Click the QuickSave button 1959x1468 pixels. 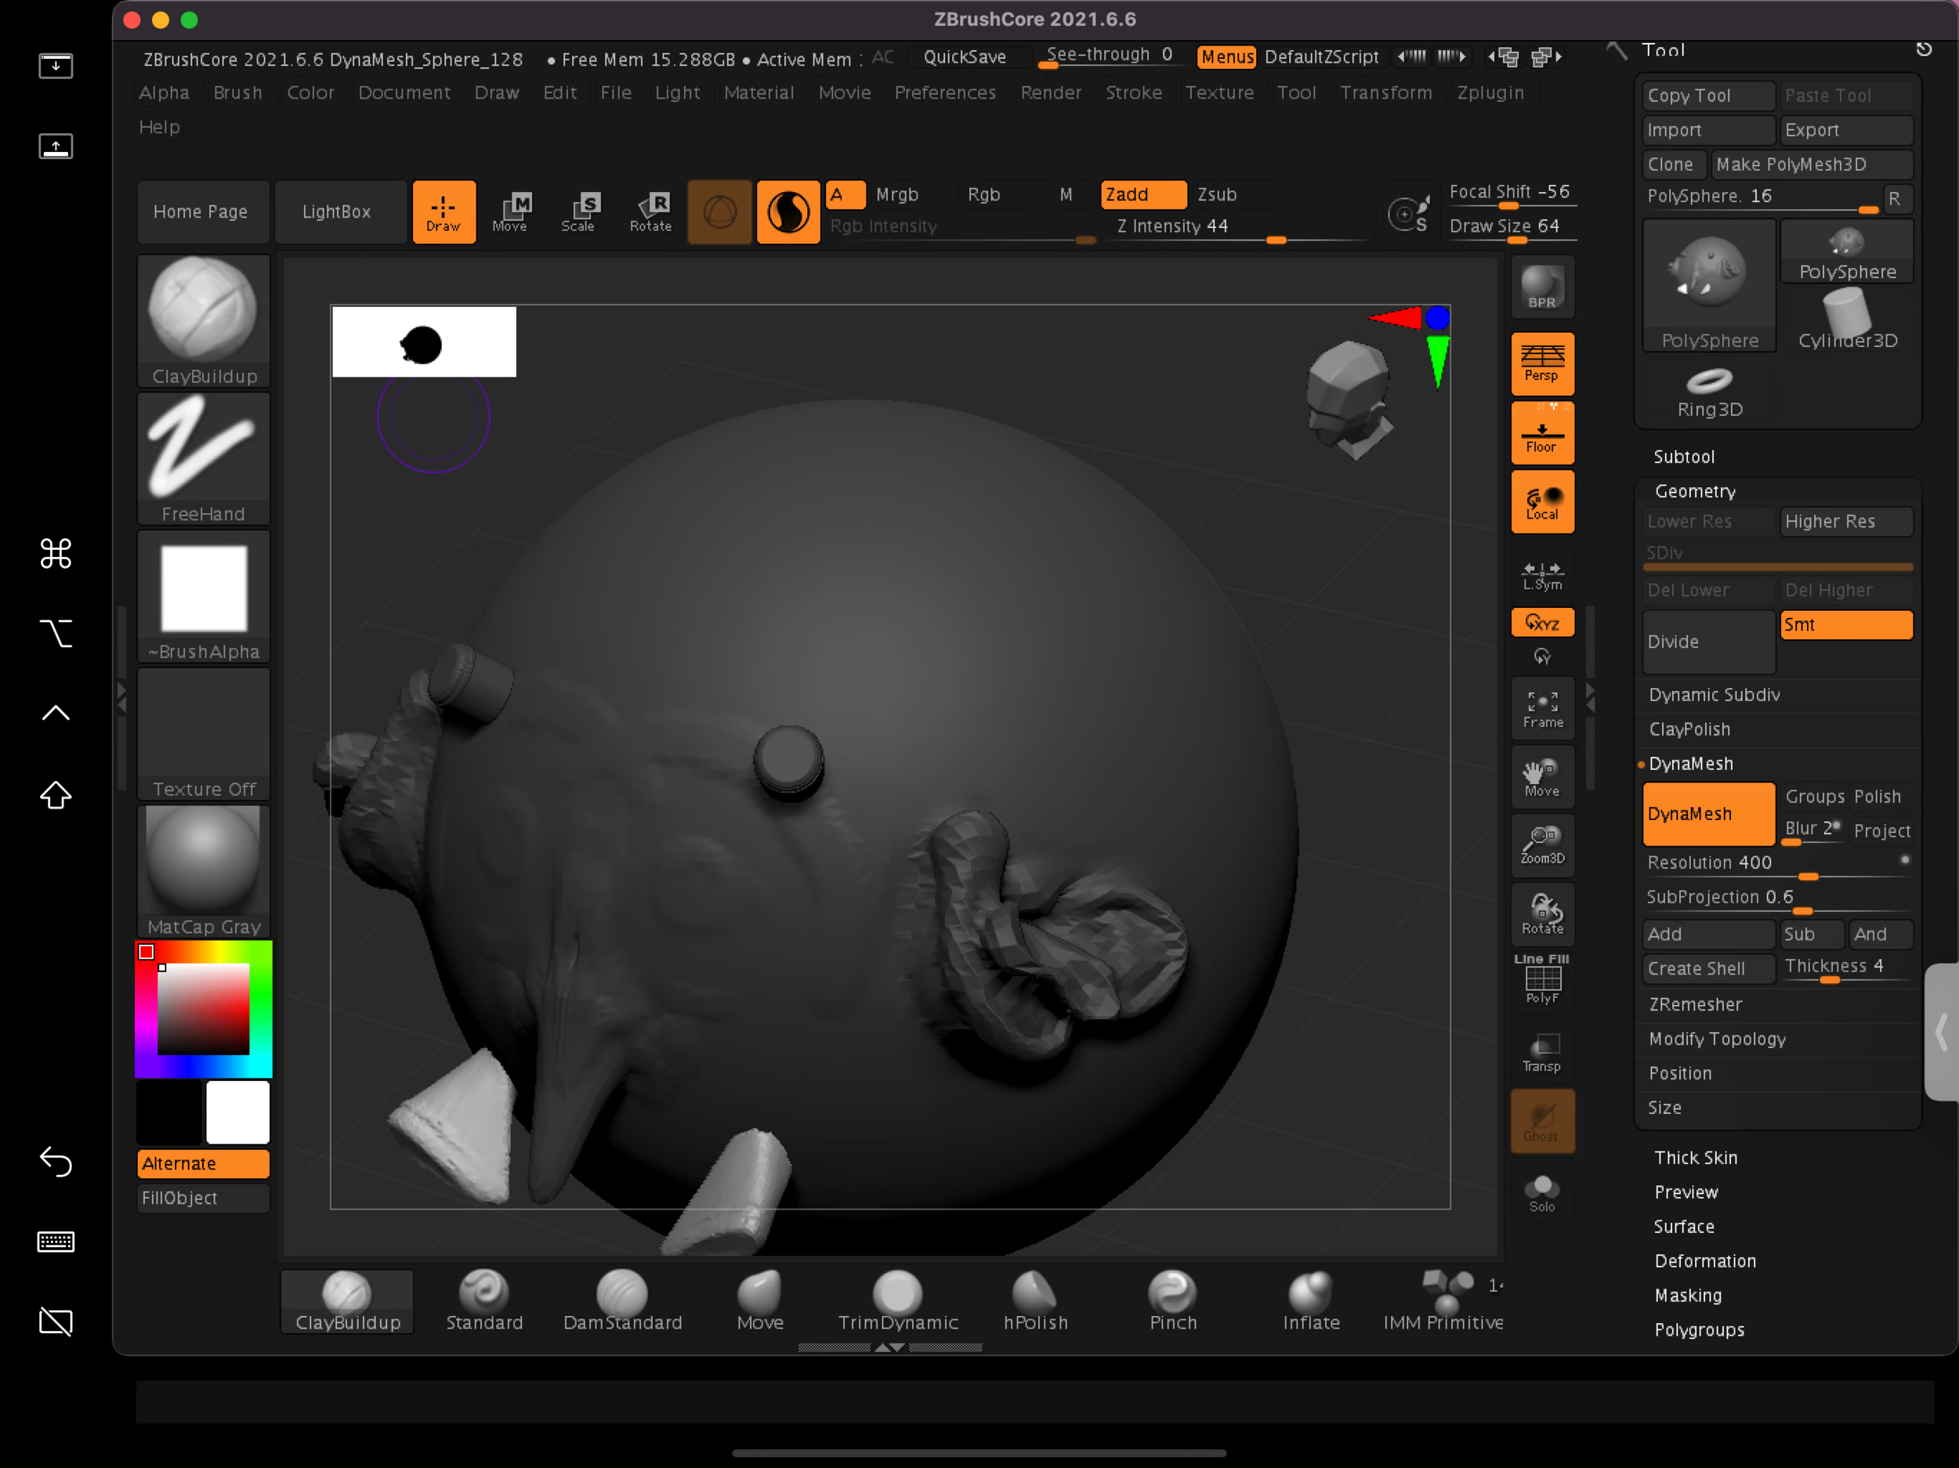[x=965, y=57]
